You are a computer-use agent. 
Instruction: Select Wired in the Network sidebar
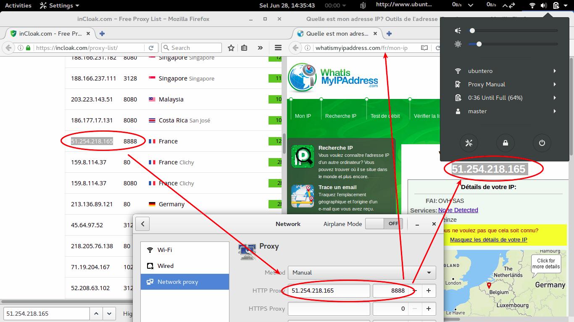pyautogui.click(x=185, y=266)
